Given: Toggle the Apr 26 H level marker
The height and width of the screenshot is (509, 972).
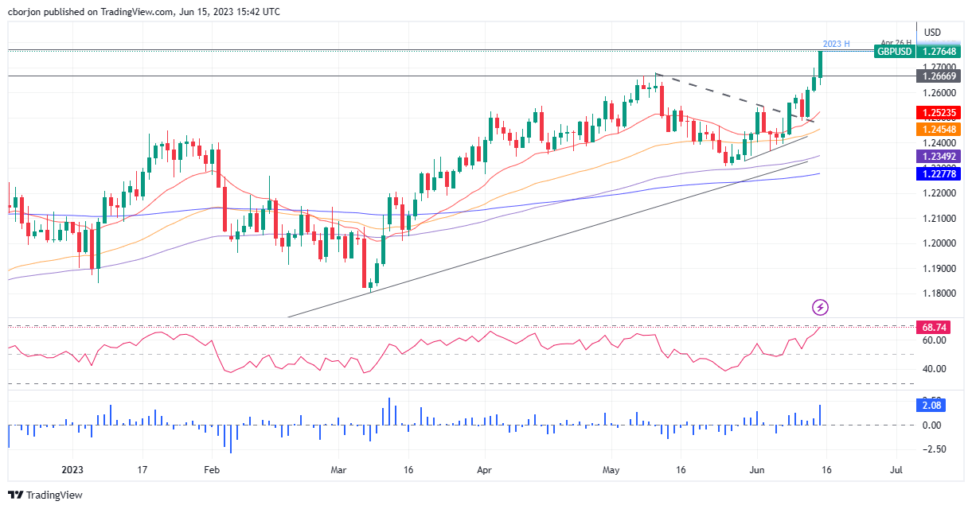Looking at the screenshot, I should [897, 40].
